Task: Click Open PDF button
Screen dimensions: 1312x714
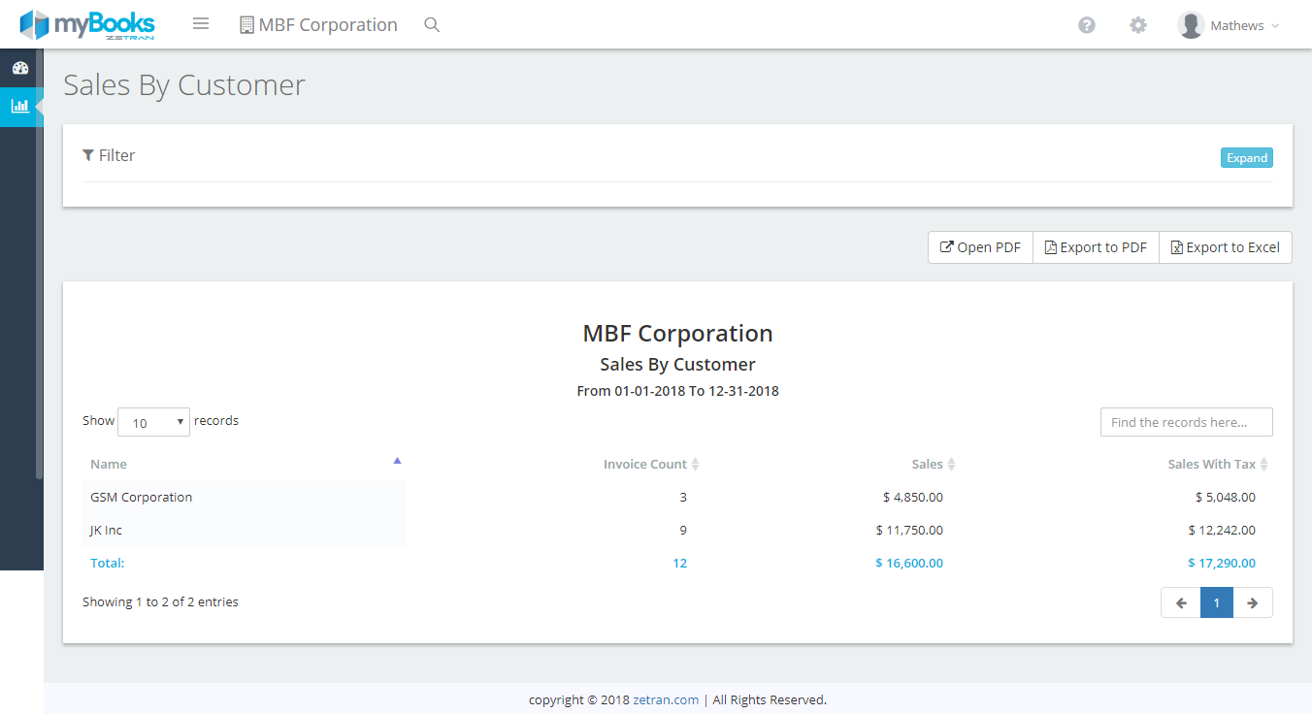Action: click(x=980, y=247)
